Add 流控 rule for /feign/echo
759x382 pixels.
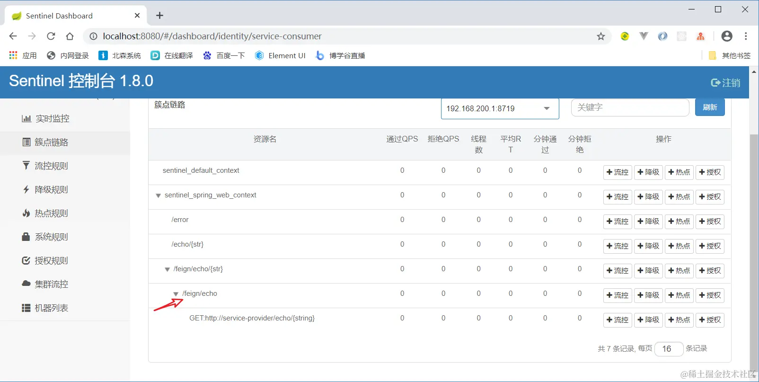(618, 295)
